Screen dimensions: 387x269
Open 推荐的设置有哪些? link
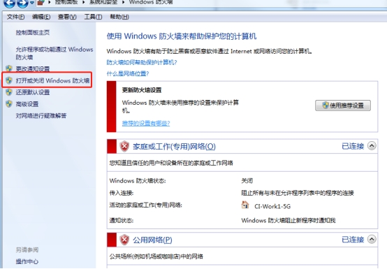tap(146, 123)
